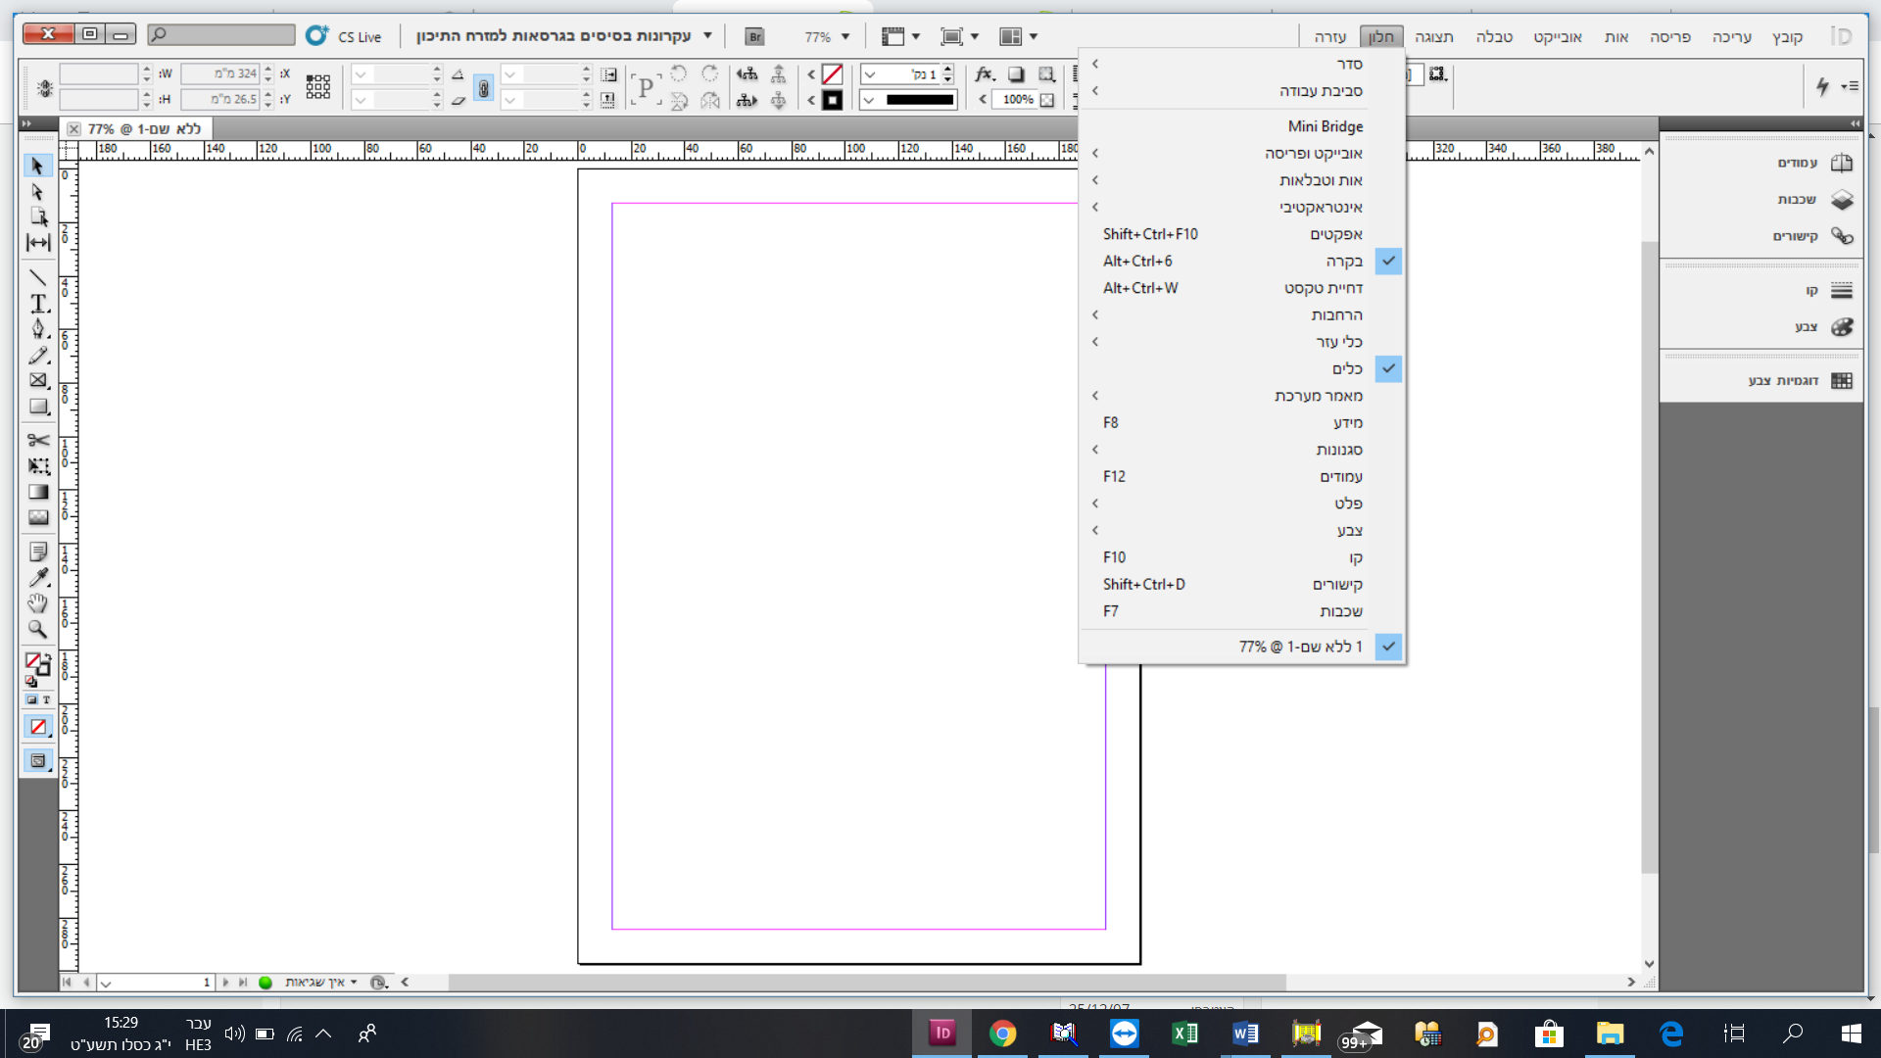Image resolution: width=1881 pixels, height=1058 pixels.
Task: Click the black stroke color swatch
Action: [x=832, y=100]
